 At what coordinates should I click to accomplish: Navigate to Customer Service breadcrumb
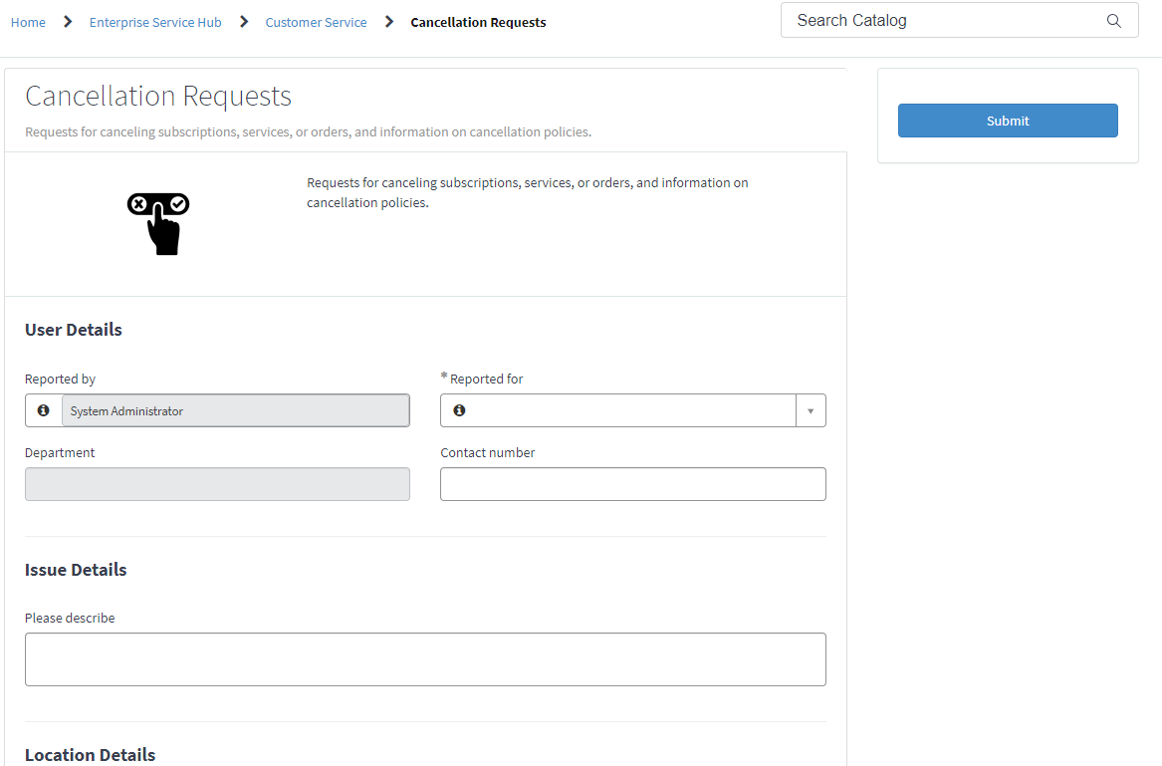[x=316, y=22]
